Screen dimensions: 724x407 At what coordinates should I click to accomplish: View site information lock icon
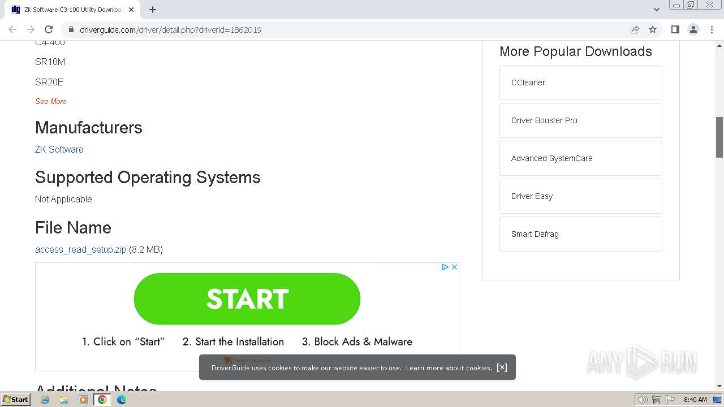coord(71,29)
